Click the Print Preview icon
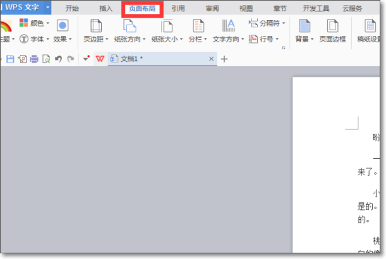Image resolution: width=386 pixels, height=259 pixels. tap(46, 59)
